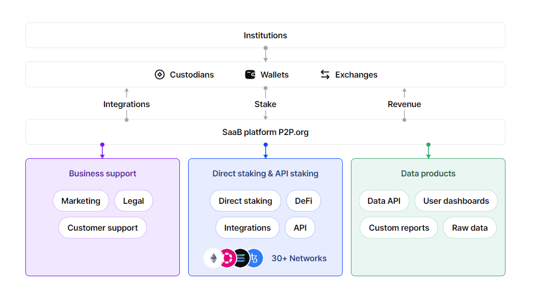Click the Raw data pill

coord(470,228)
